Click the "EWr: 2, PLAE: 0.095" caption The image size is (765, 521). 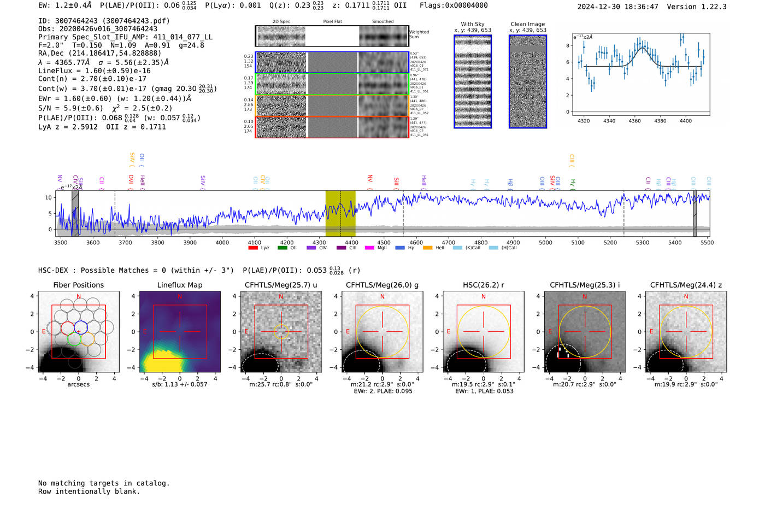click(x=383, y=391)
